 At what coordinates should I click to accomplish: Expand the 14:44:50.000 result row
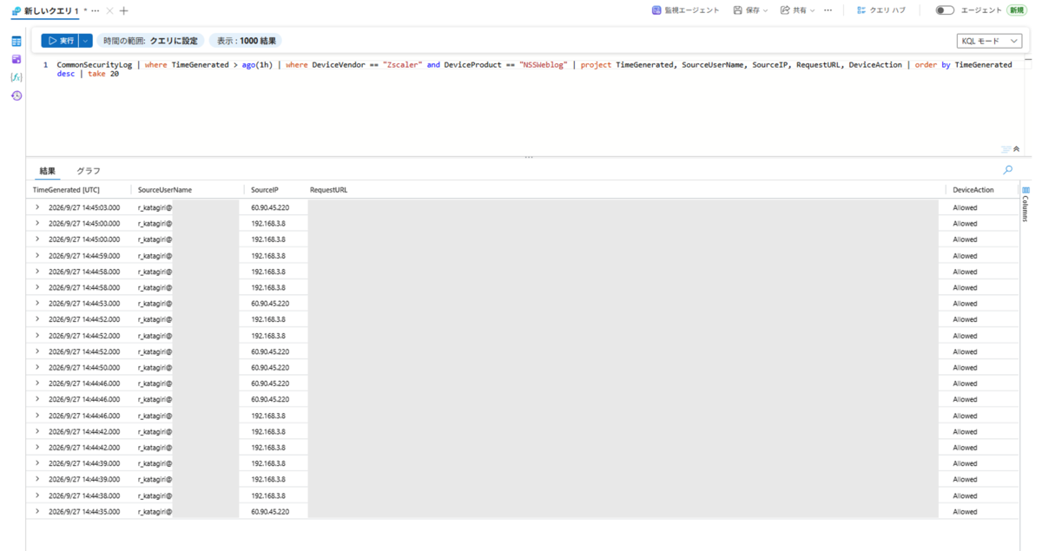pyautogui.click(x=37, y=367)
